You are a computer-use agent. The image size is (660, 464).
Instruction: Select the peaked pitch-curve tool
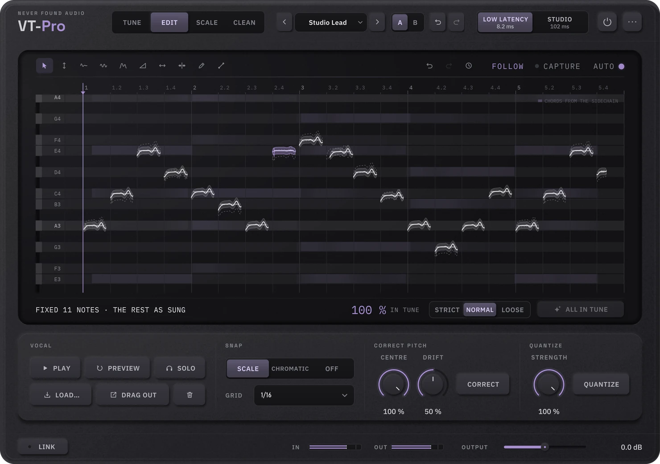pyautogui.click(x=123, y=66)
